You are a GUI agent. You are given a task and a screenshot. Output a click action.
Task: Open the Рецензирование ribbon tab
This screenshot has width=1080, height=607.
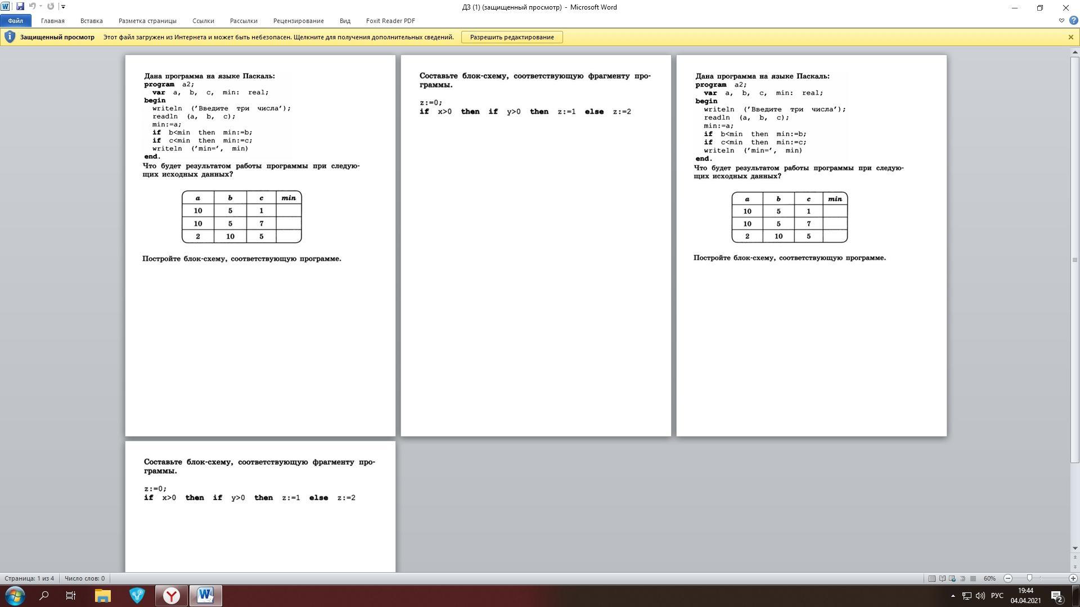[x=299, y=21]
